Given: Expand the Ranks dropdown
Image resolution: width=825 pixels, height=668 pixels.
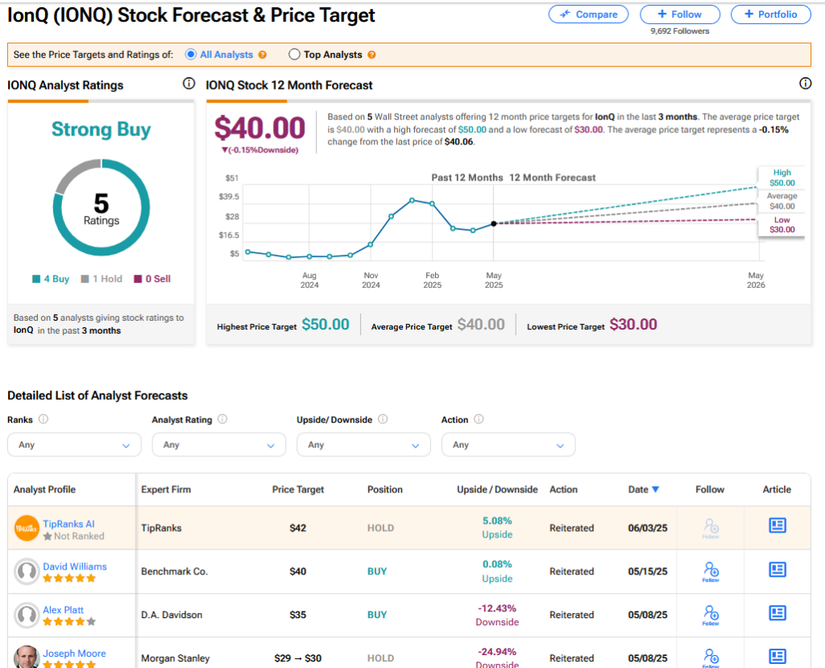Looking at the screenshot, I should tap(74, 445).
